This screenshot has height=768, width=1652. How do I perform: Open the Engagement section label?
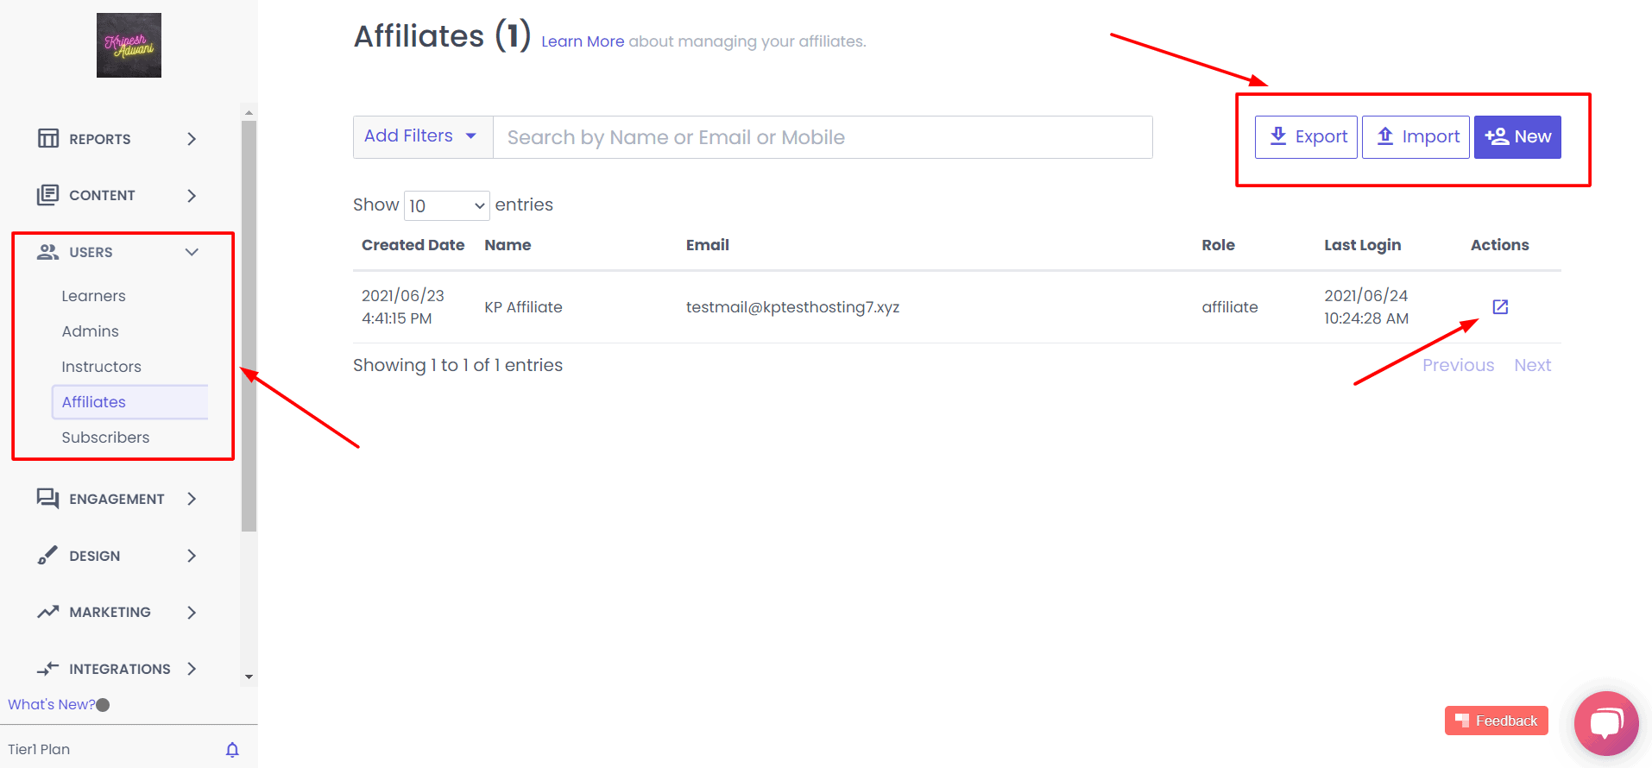(117, 499)
